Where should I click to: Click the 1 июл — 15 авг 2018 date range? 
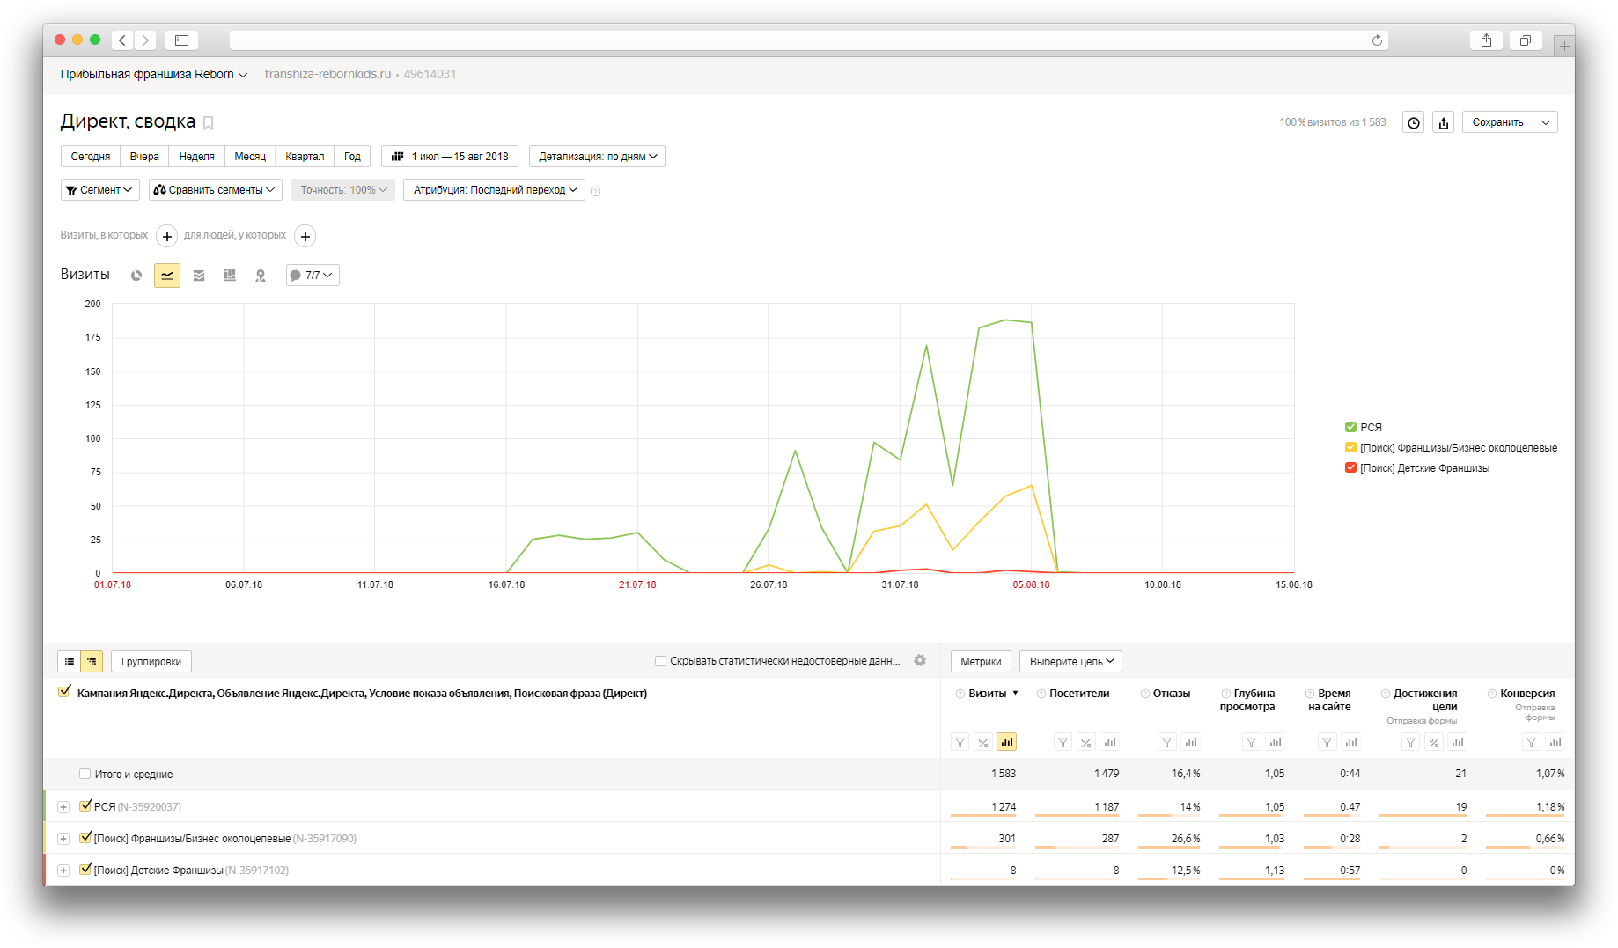(450, 157)
